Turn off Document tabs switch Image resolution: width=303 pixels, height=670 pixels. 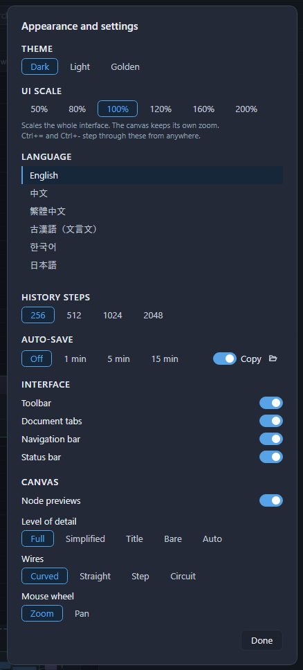coord(271,421)
